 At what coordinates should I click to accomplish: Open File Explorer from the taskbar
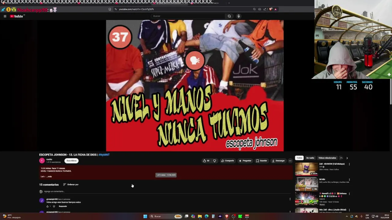[x=200, y=216]
